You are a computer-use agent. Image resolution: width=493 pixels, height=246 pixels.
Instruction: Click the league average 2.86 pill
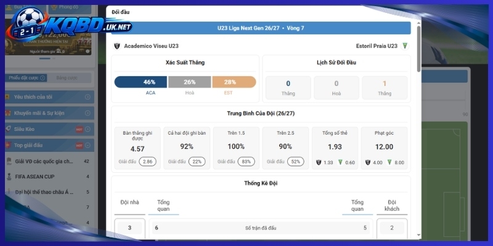click(147, 162)
